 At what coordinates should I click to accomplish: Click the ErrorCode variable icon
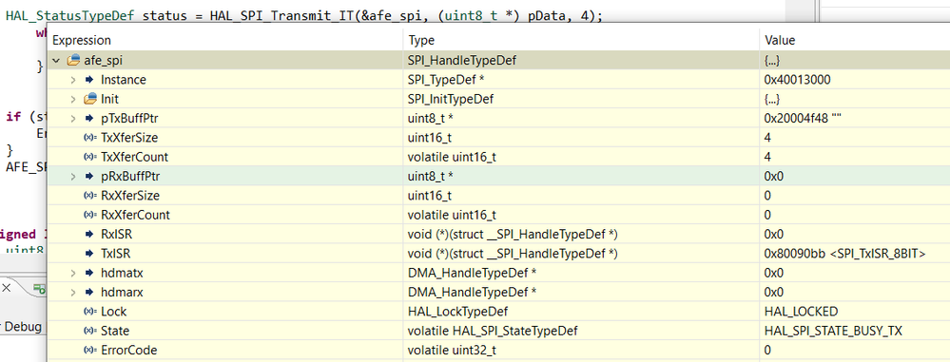point(89,351)
